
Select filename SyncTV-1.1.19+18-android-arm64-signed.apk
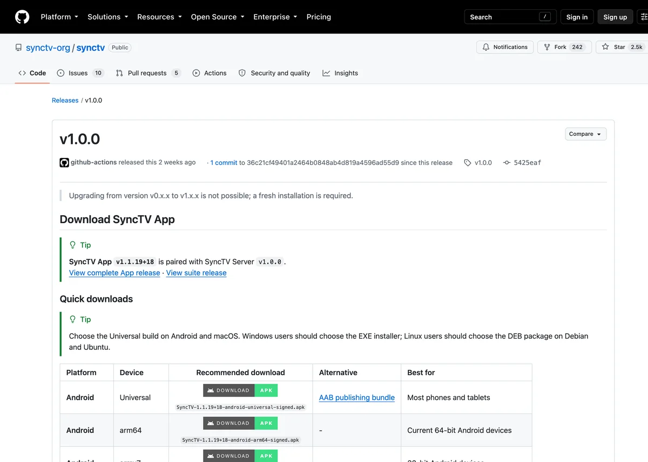pyautogui.click(x=240, y=440)
